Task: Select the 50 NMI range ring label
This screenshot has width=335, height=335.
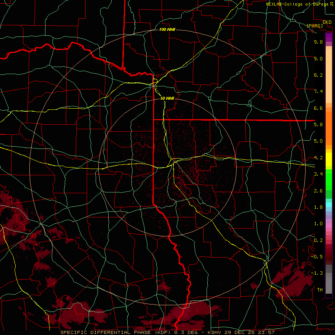Action: pyautogui.click(x=167, y=98)
